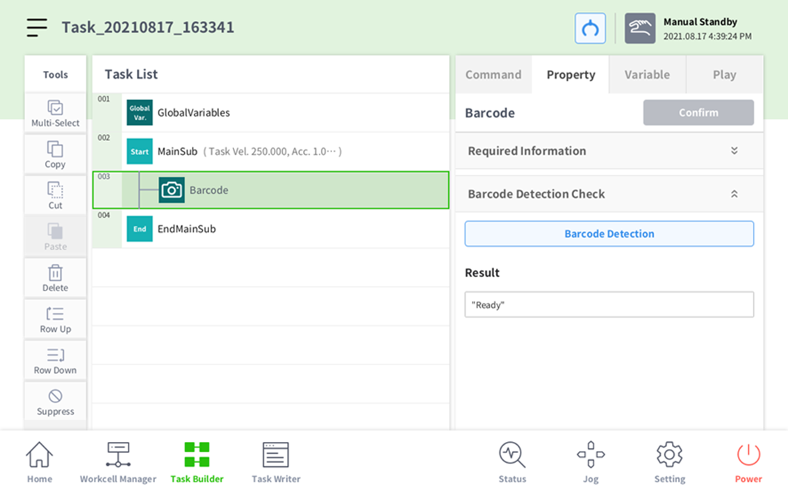Image resolution: width=788 pixels, height=492 pixels.
Task: Expand the Required Information section
Action: [734, 151]
